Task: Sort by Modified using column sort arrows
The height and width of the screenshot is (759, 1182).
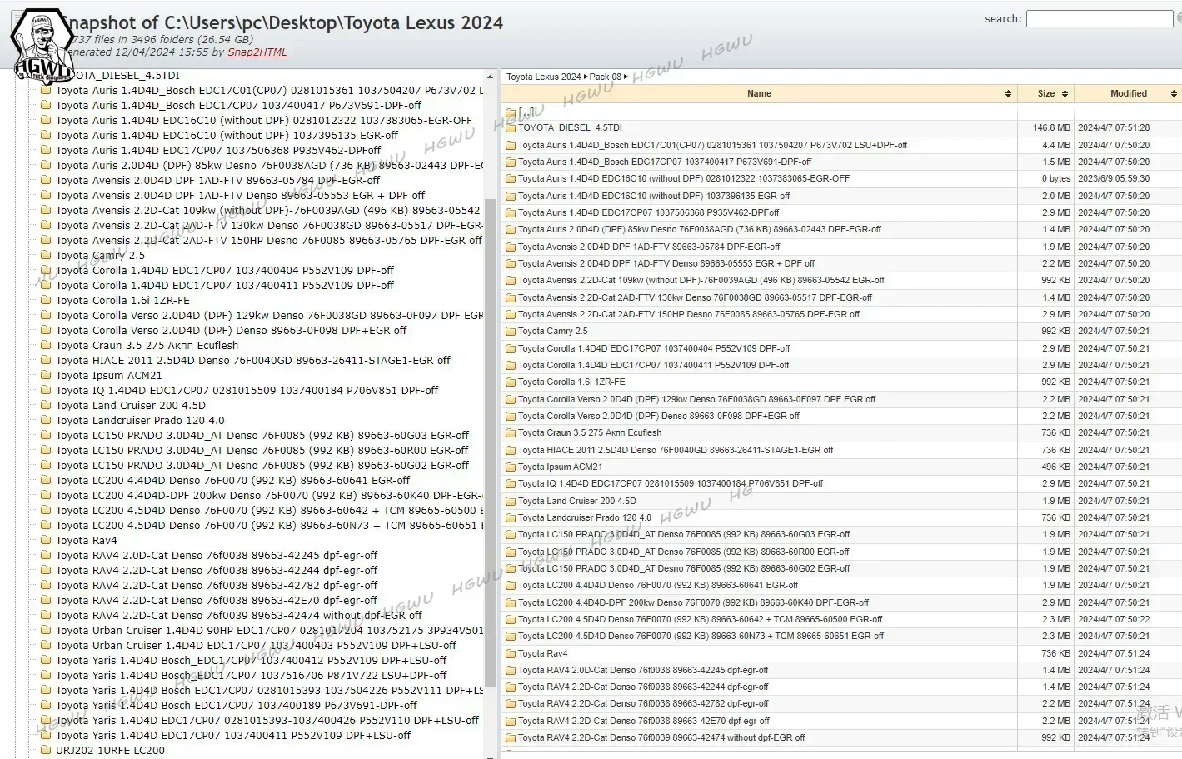Action: tap(1174, 94)
